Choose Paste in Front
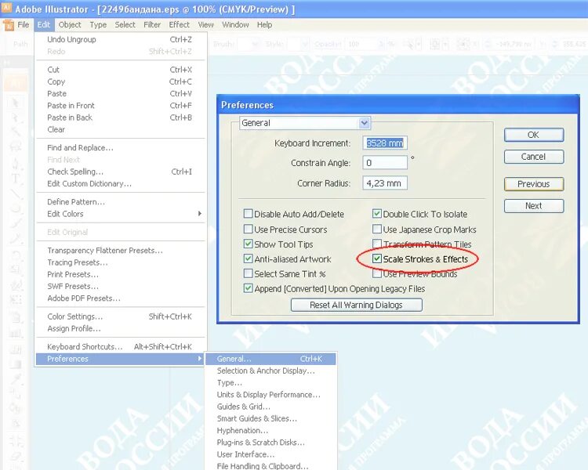588x470 pixels. pos(120,105)
